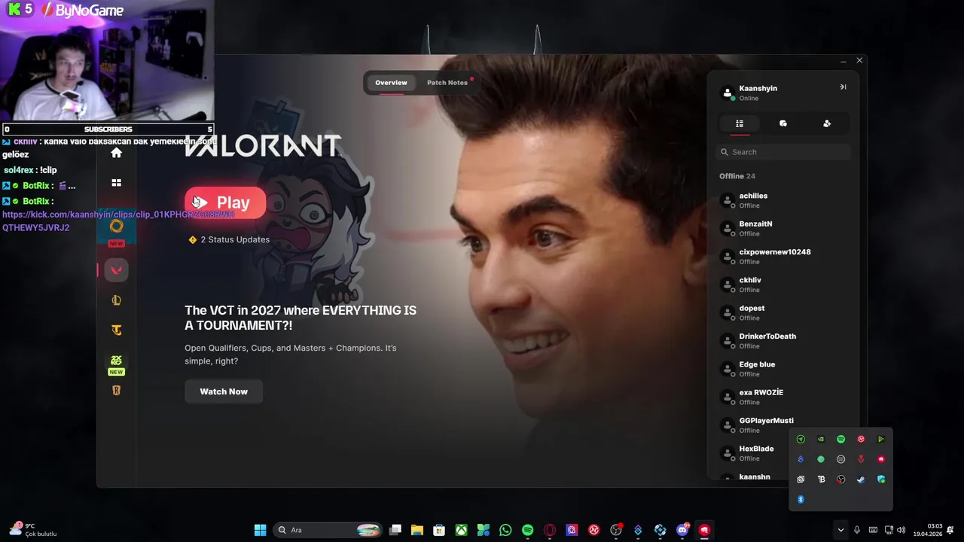Open OBS Studio from taskbar
The image size is (964, 542).
[x=616, y=530]
